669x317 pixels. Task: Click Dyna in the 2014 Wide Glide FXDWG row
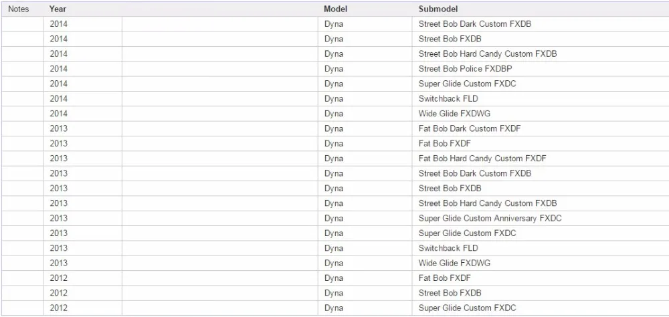(x=334, y=114)
